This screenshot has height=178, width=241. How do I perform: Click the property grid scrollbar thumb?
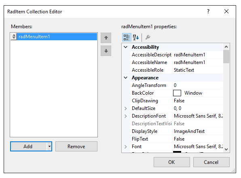tap(226, 57)
